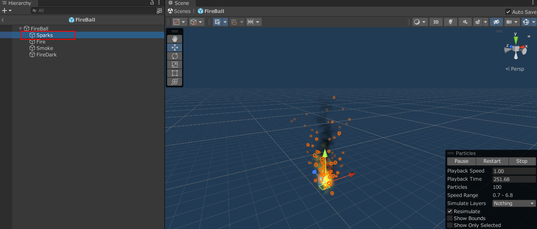Screen dimensions: 537x229
Task: Select the Rotate tool
Action: [175, 56]
